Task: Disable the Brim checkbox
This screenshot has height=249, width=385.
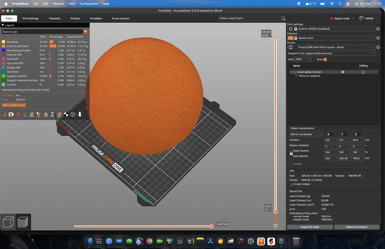Action: [x=325, y=59]
